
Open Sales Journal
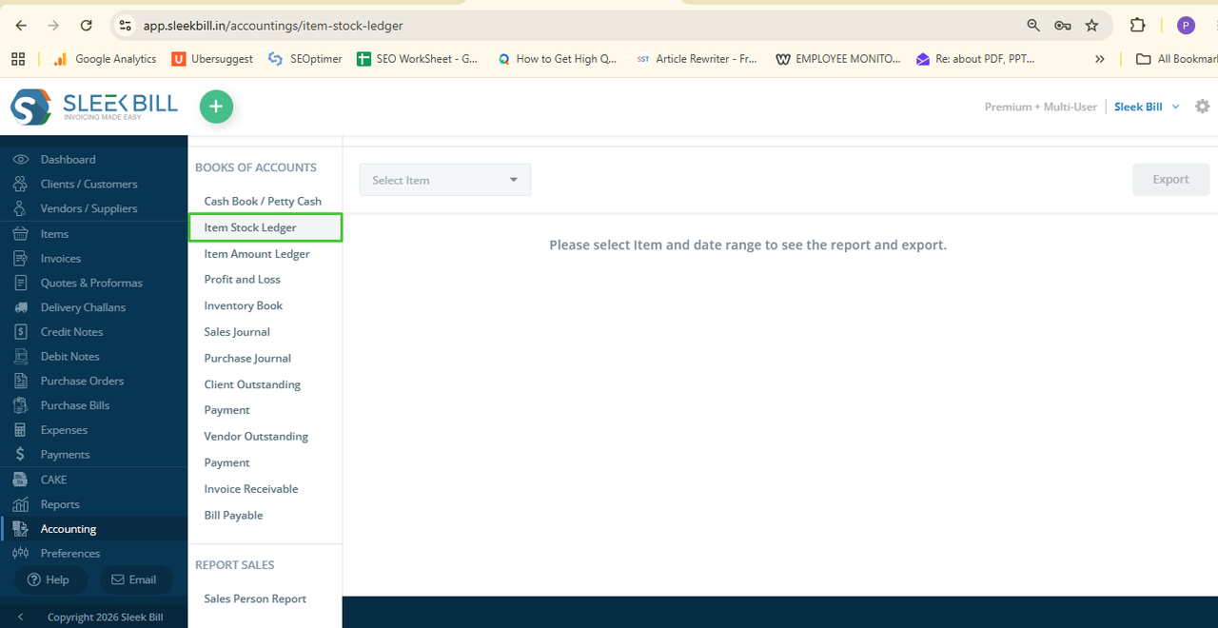click(237, 332)
